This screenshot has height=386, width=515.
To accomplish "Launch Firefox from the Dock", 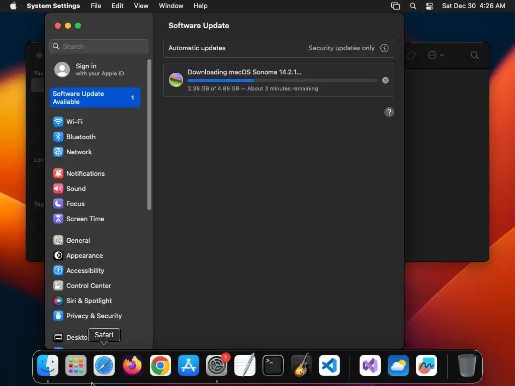I will (x=132, y=365).
